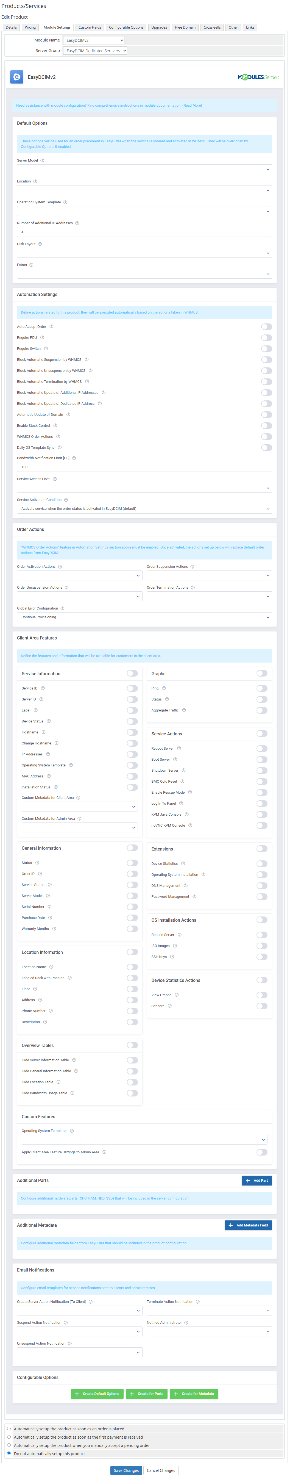Image resolution: width=290 pixels, height=1479 pixels.
Task: Toggle Apply Client Area Feature Settings to Admin Area
Action: click(262, 1152)
